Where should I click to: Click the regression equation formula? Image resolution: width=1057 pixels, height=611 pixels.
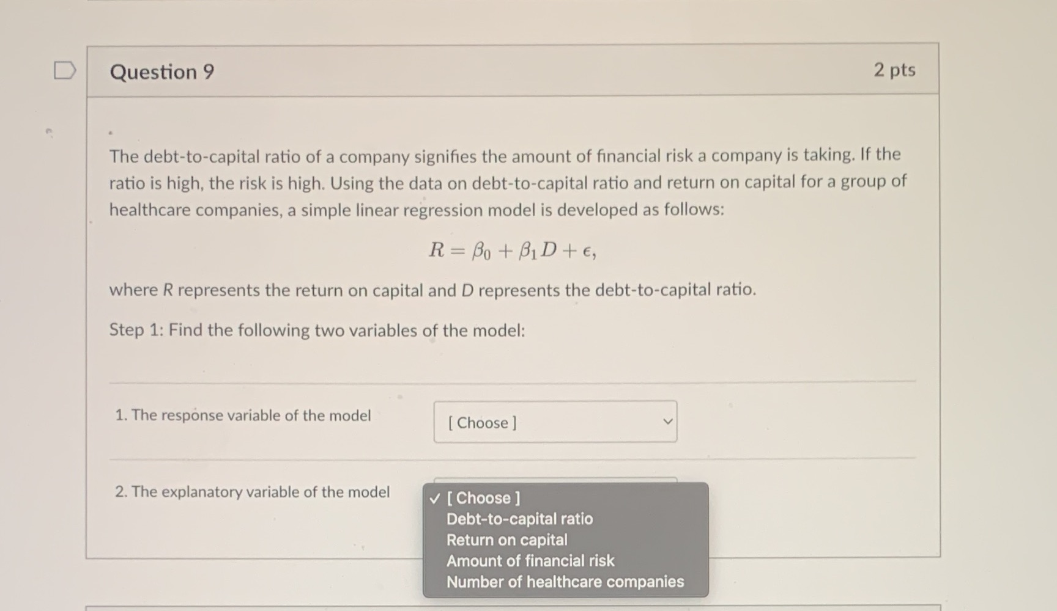tap(514, 250)
